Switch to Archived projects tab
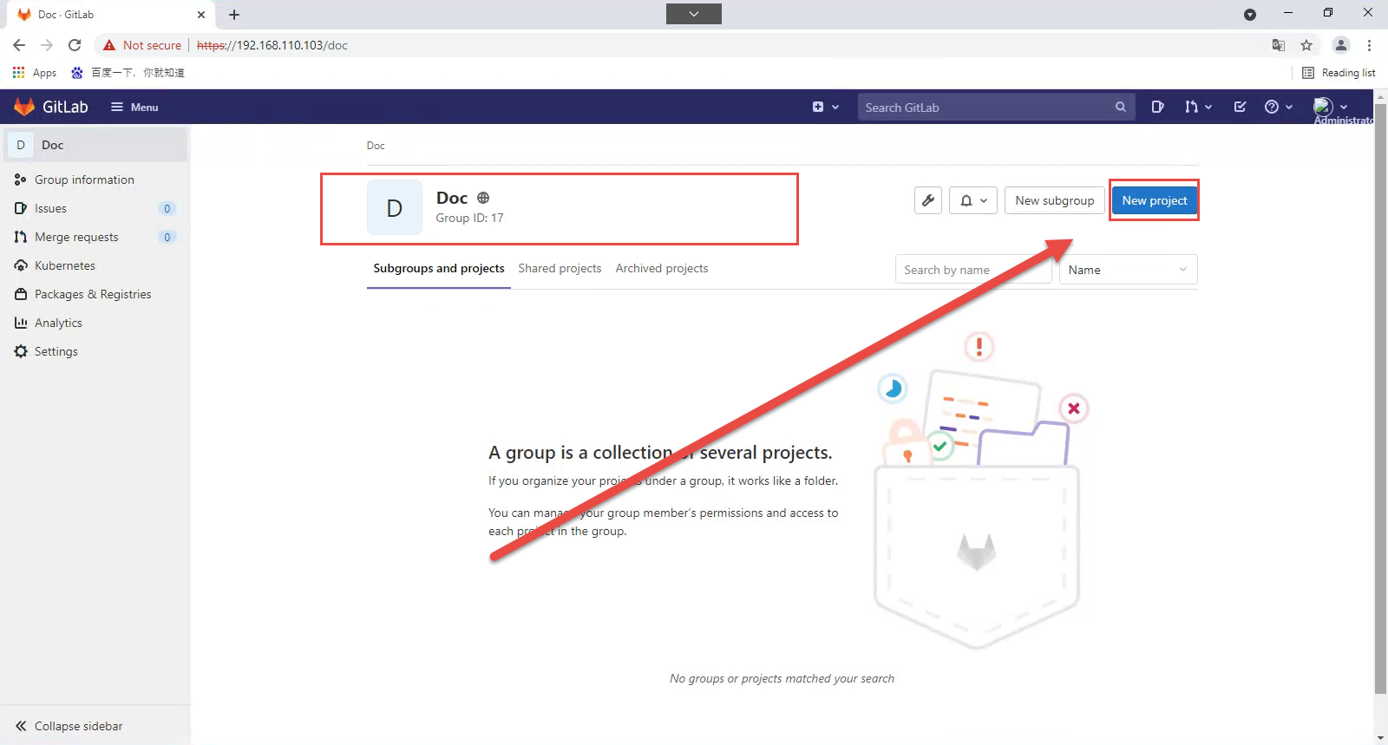1388x745 pixels. pos(662,269)
